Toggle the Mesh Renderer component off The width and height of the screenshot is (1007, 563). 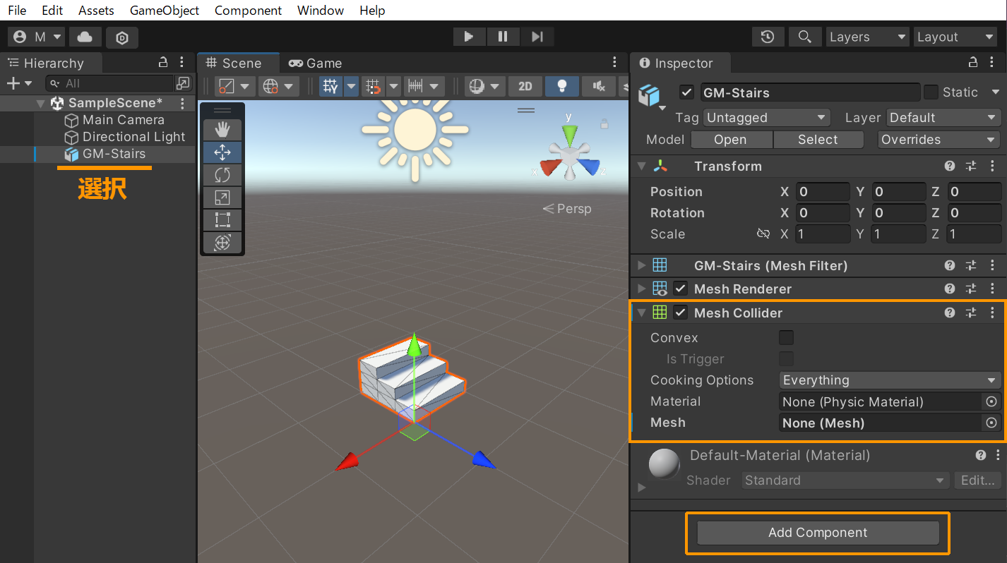click(x=680, y=288)
